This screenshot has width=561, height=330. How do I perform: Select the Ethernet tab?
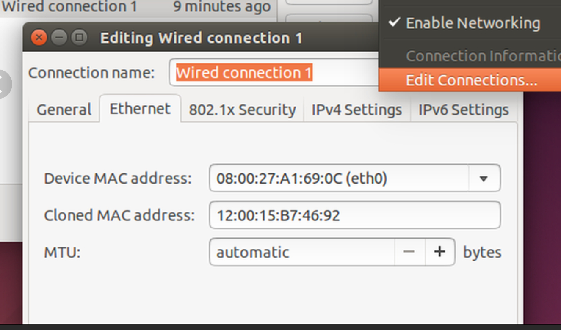click(x=140, y=109)
